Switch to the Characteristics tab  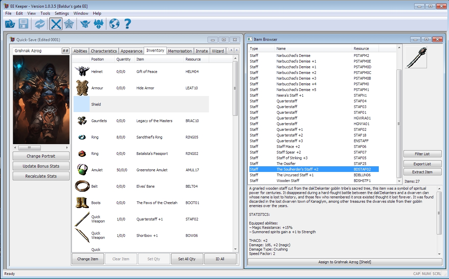[104, 51]
